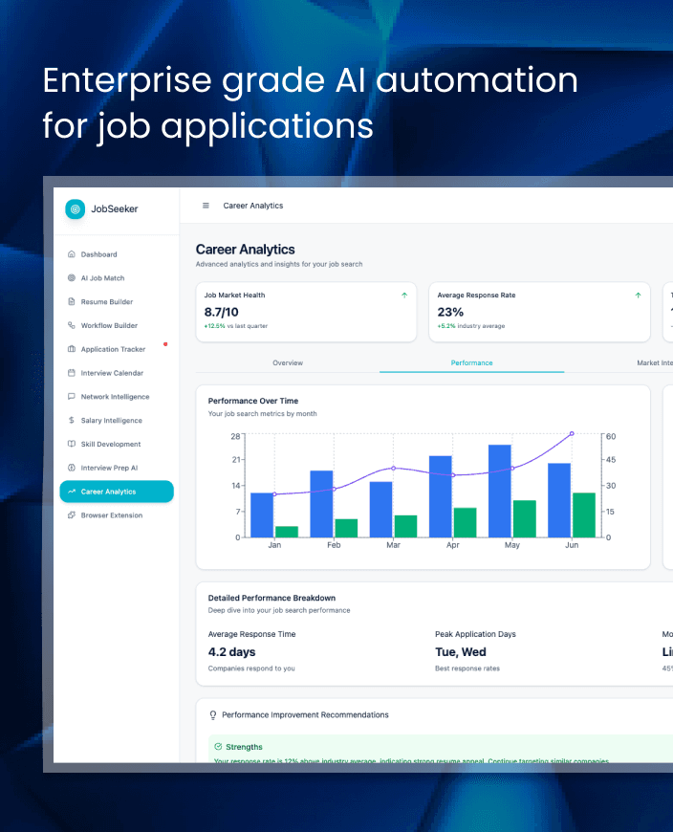Click the "Average Response Time" label
673x832 pixels.
[252, 634]
